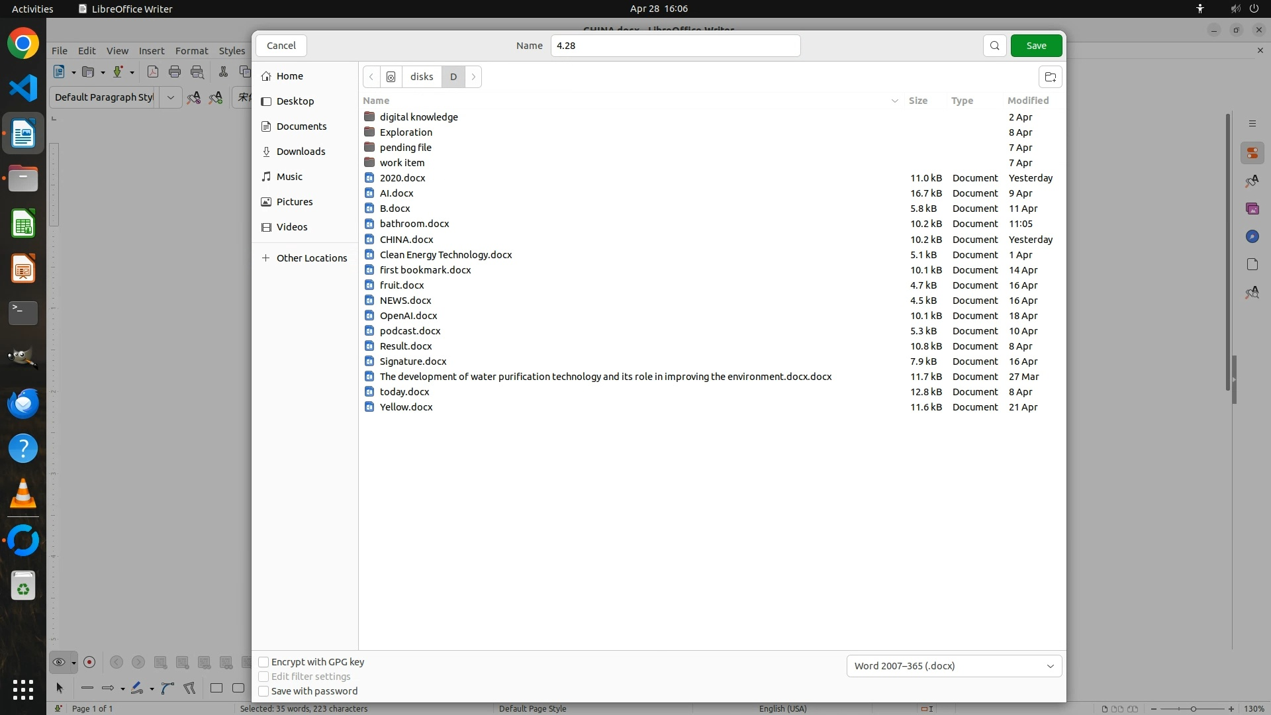1271x715 pixels.
Task: Go back with path bar left arrow
Action: (x=371, y=77)
